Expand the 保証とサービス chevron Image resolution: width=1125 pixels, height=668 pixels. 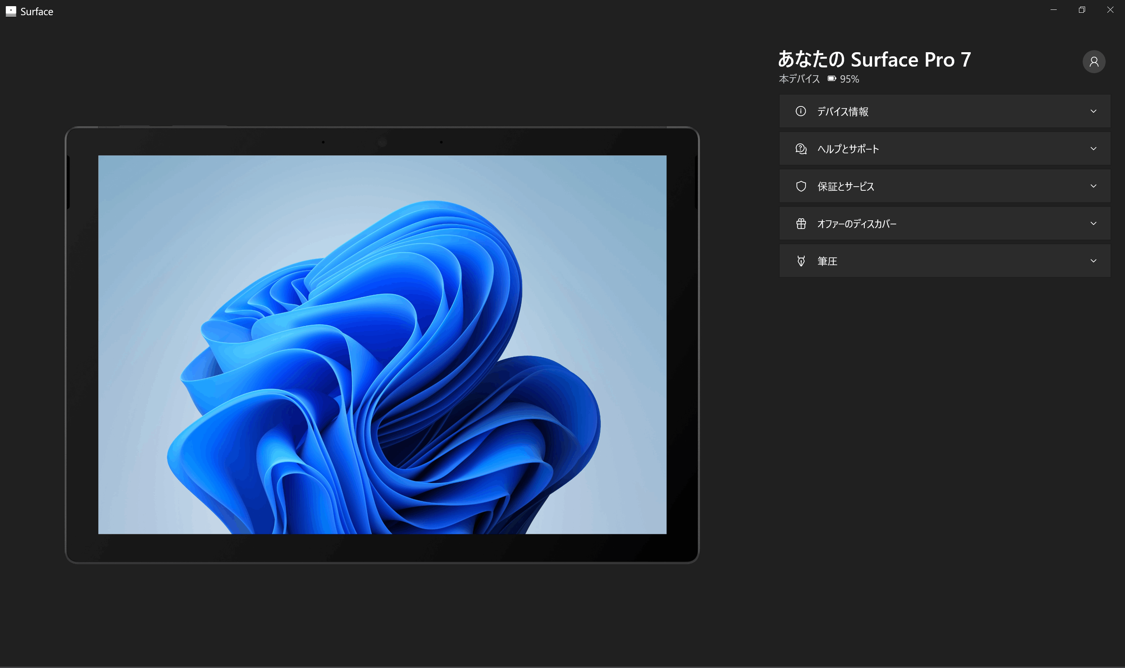point(1093,186)
